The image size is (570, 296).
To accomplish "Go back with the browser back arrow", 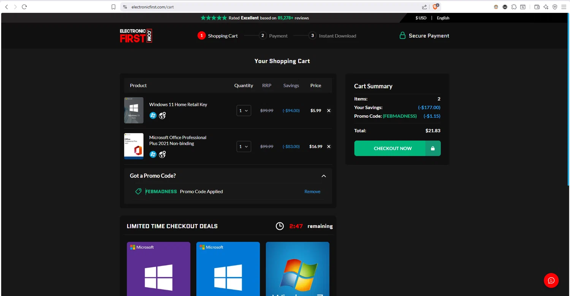I will [x=6, y=7].
